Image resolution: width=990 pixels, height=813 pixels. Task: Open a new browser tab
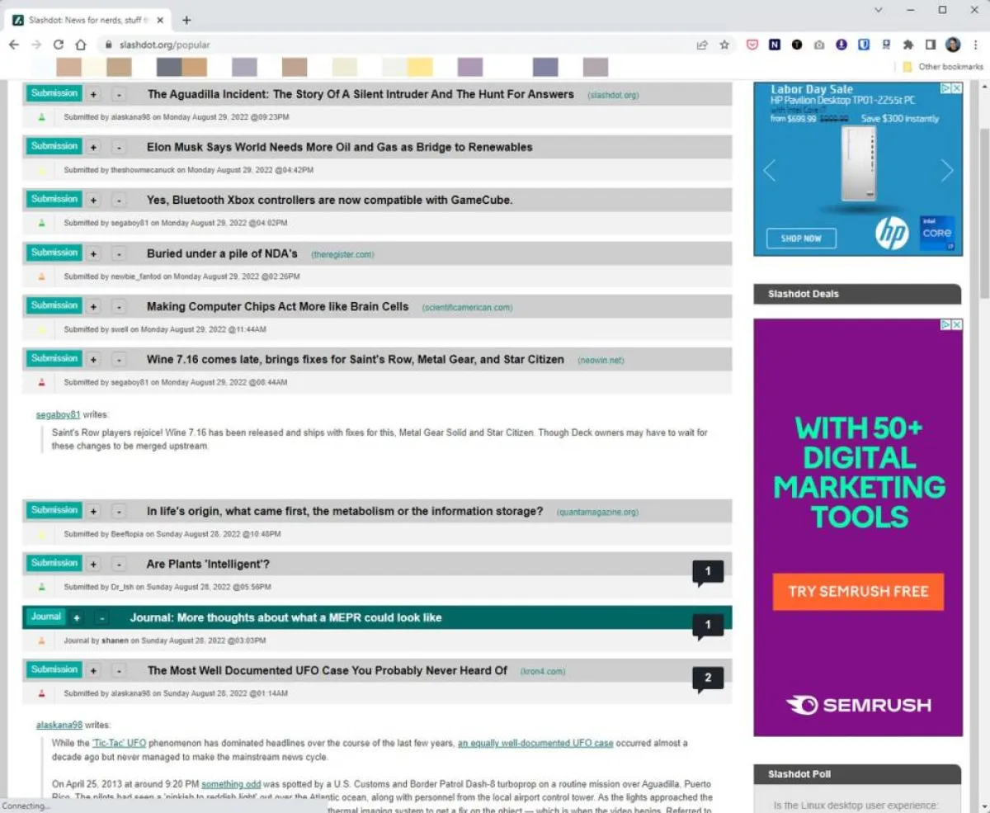pyautogui.click(x=186, y=20)
